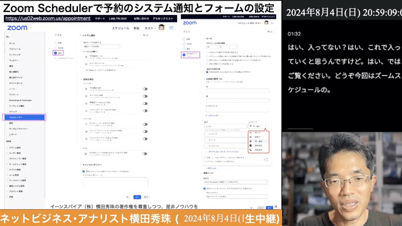Screen dimensions: 402x226
Task: Check the 必須 checkbox in question card
Action: [x=205, y=158]
